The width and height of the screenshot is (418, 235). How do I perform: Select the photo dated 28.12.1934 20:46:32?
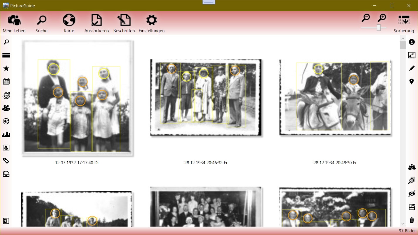click(x=206, y=98)
